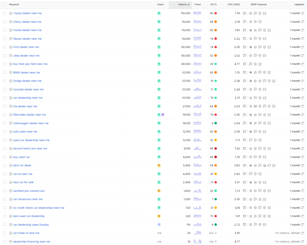The image size is (307, 245).
Task: Click the KD % column header
Action: click(213, 5)
